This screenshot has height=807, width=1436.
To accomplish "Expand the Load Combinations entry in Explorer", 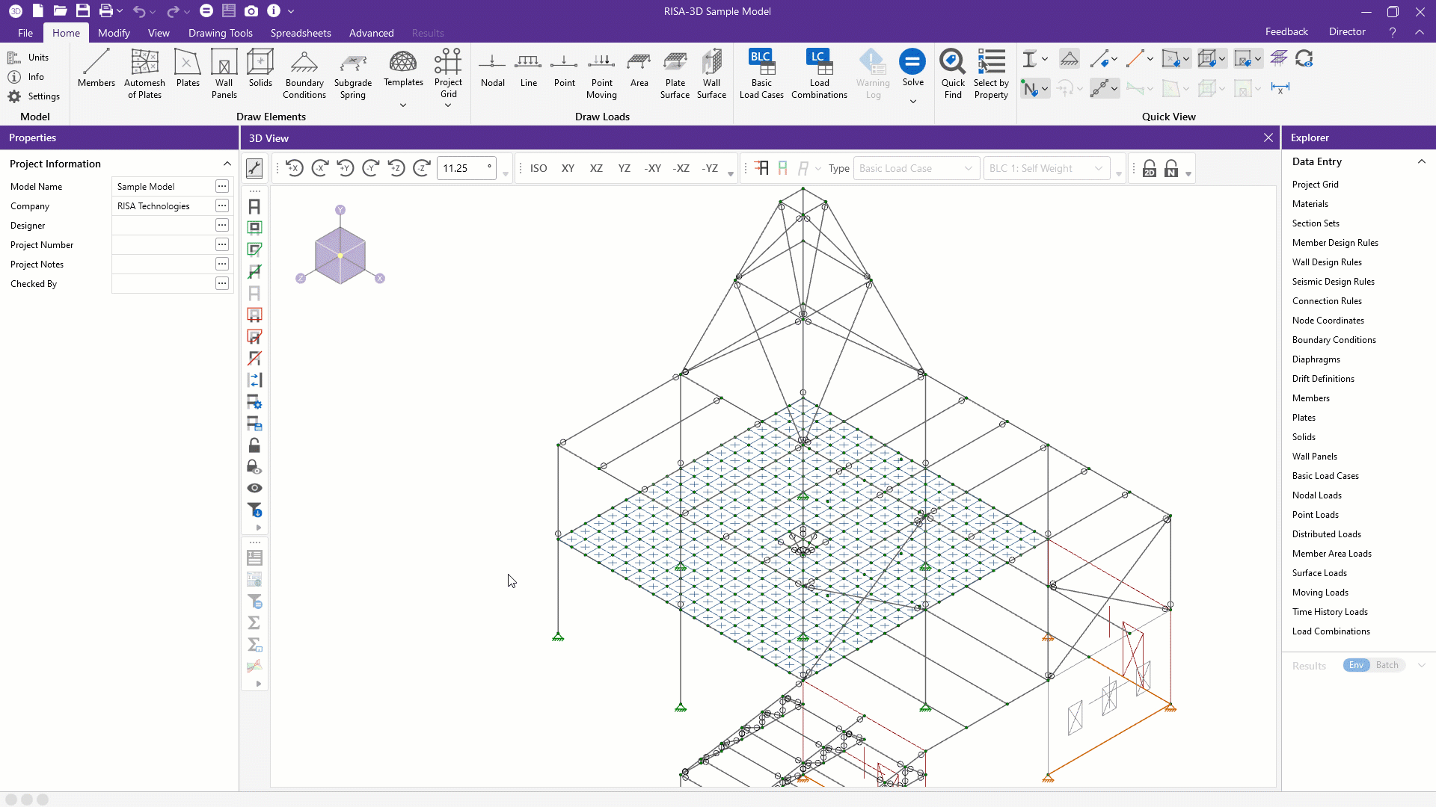I will [1331, 631].
